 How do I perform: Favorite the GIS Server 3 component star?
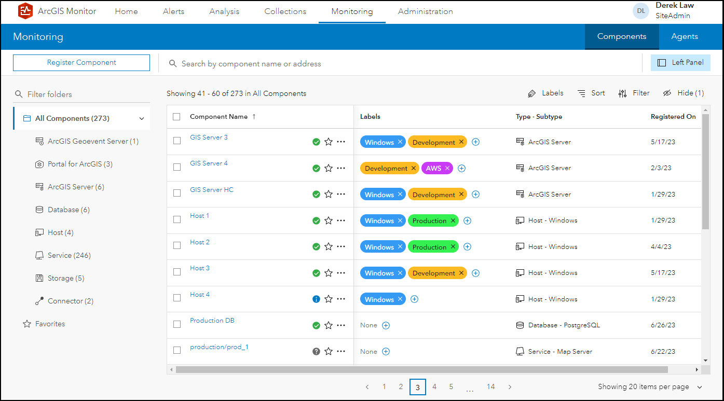329,142
